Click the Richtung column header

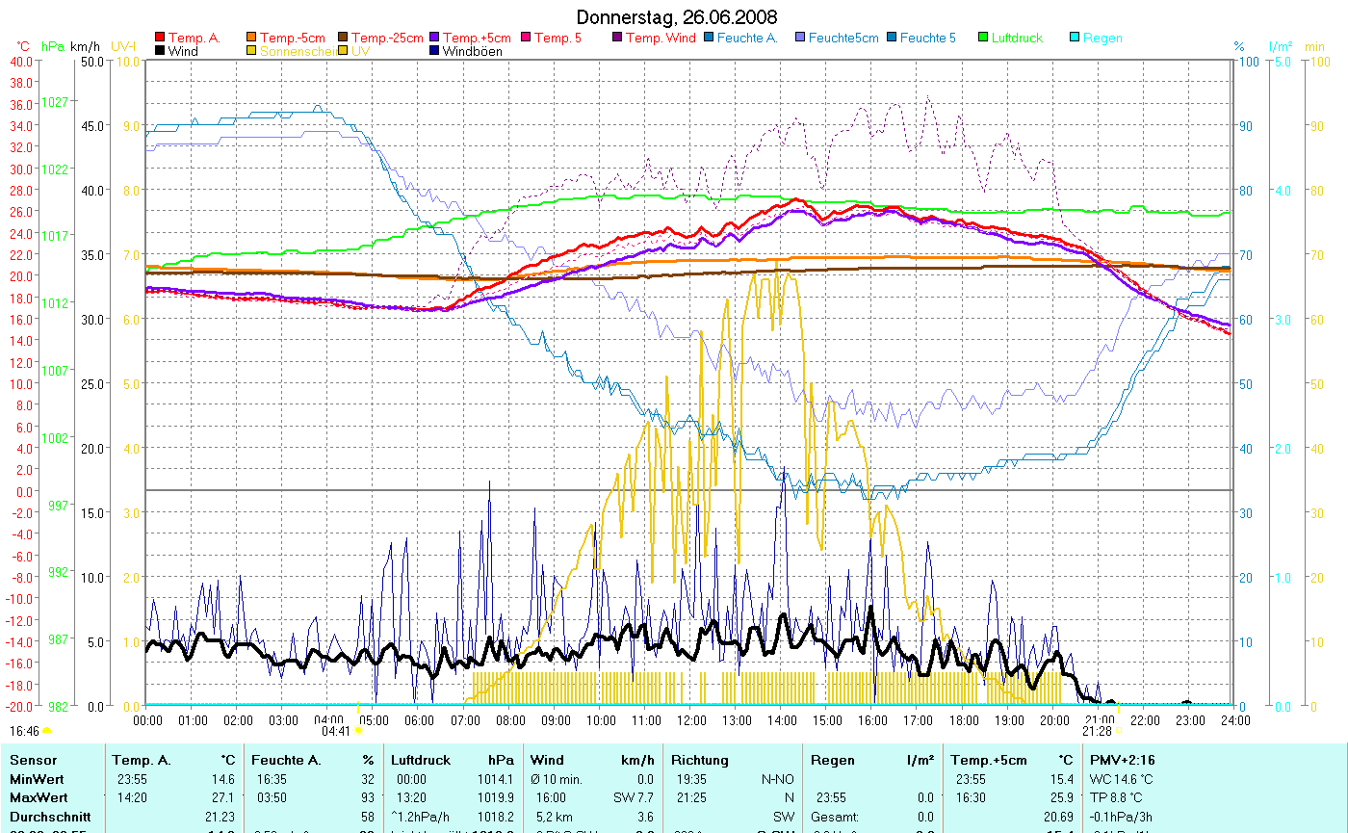point(700,761)
